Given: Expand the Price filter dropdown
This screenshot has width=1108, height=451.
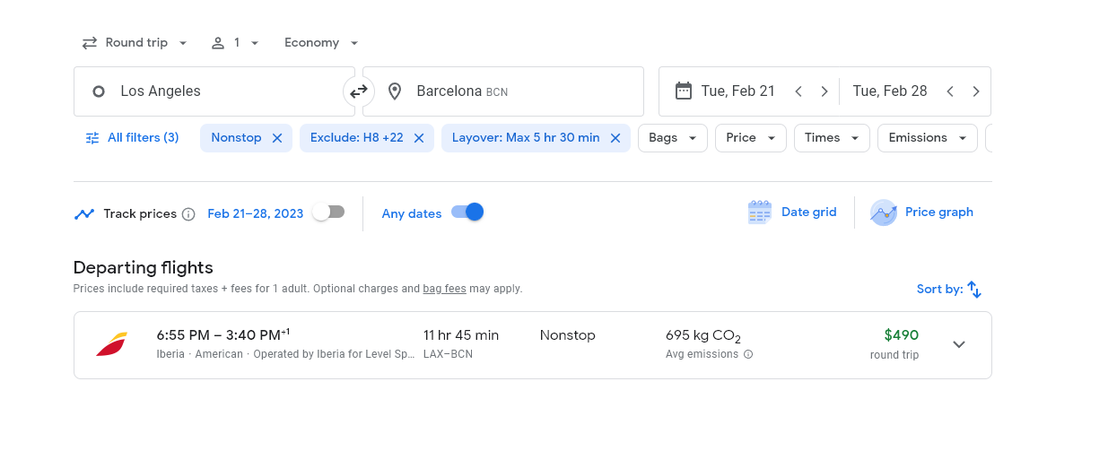Looking at the screenshot, I should [x=751, y=138].
